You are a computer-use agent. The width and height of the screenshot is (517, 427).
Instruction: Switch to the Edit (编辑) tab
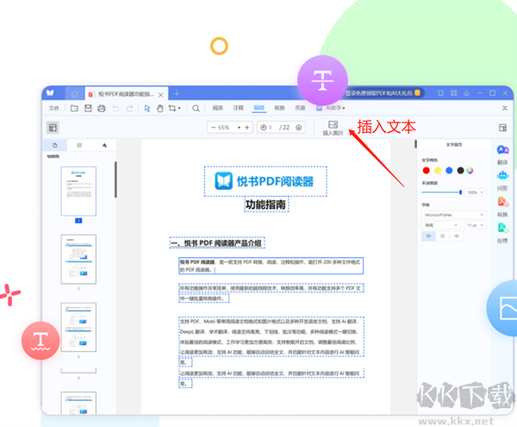tap(259, 108)
